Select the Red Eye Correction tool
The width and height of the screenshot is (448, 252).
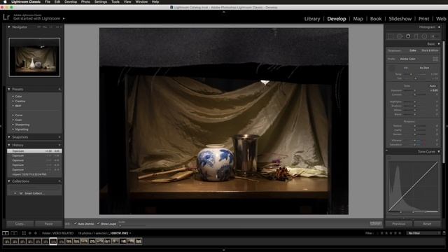408,36
